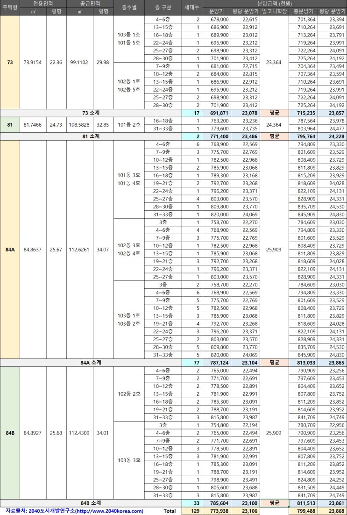Select the 주택형 column header
The height and width of the screenshot is (515, 347).
click(x=10, y=7)
